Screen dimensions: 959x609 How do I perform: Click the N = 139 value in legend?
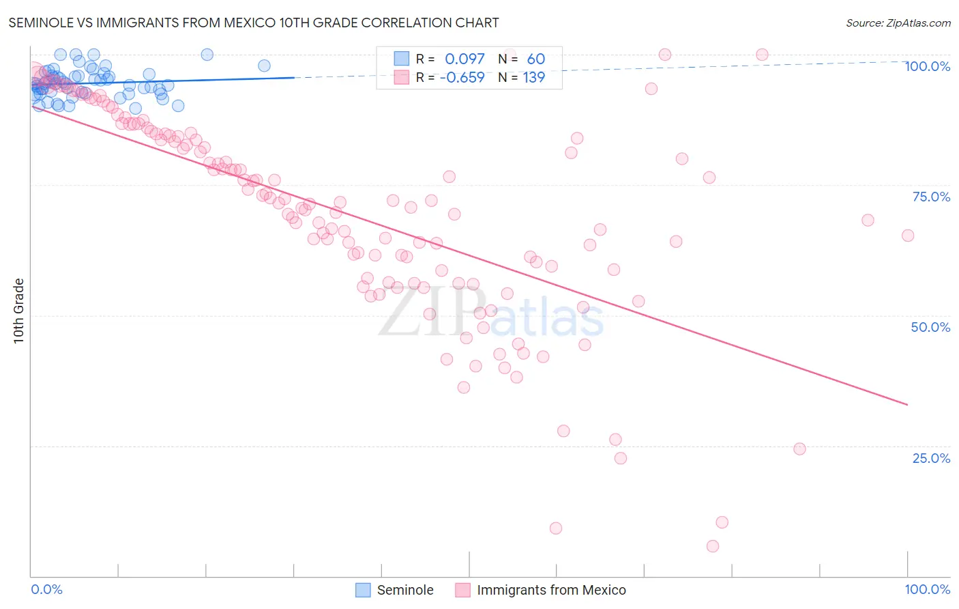coord(522,77)
